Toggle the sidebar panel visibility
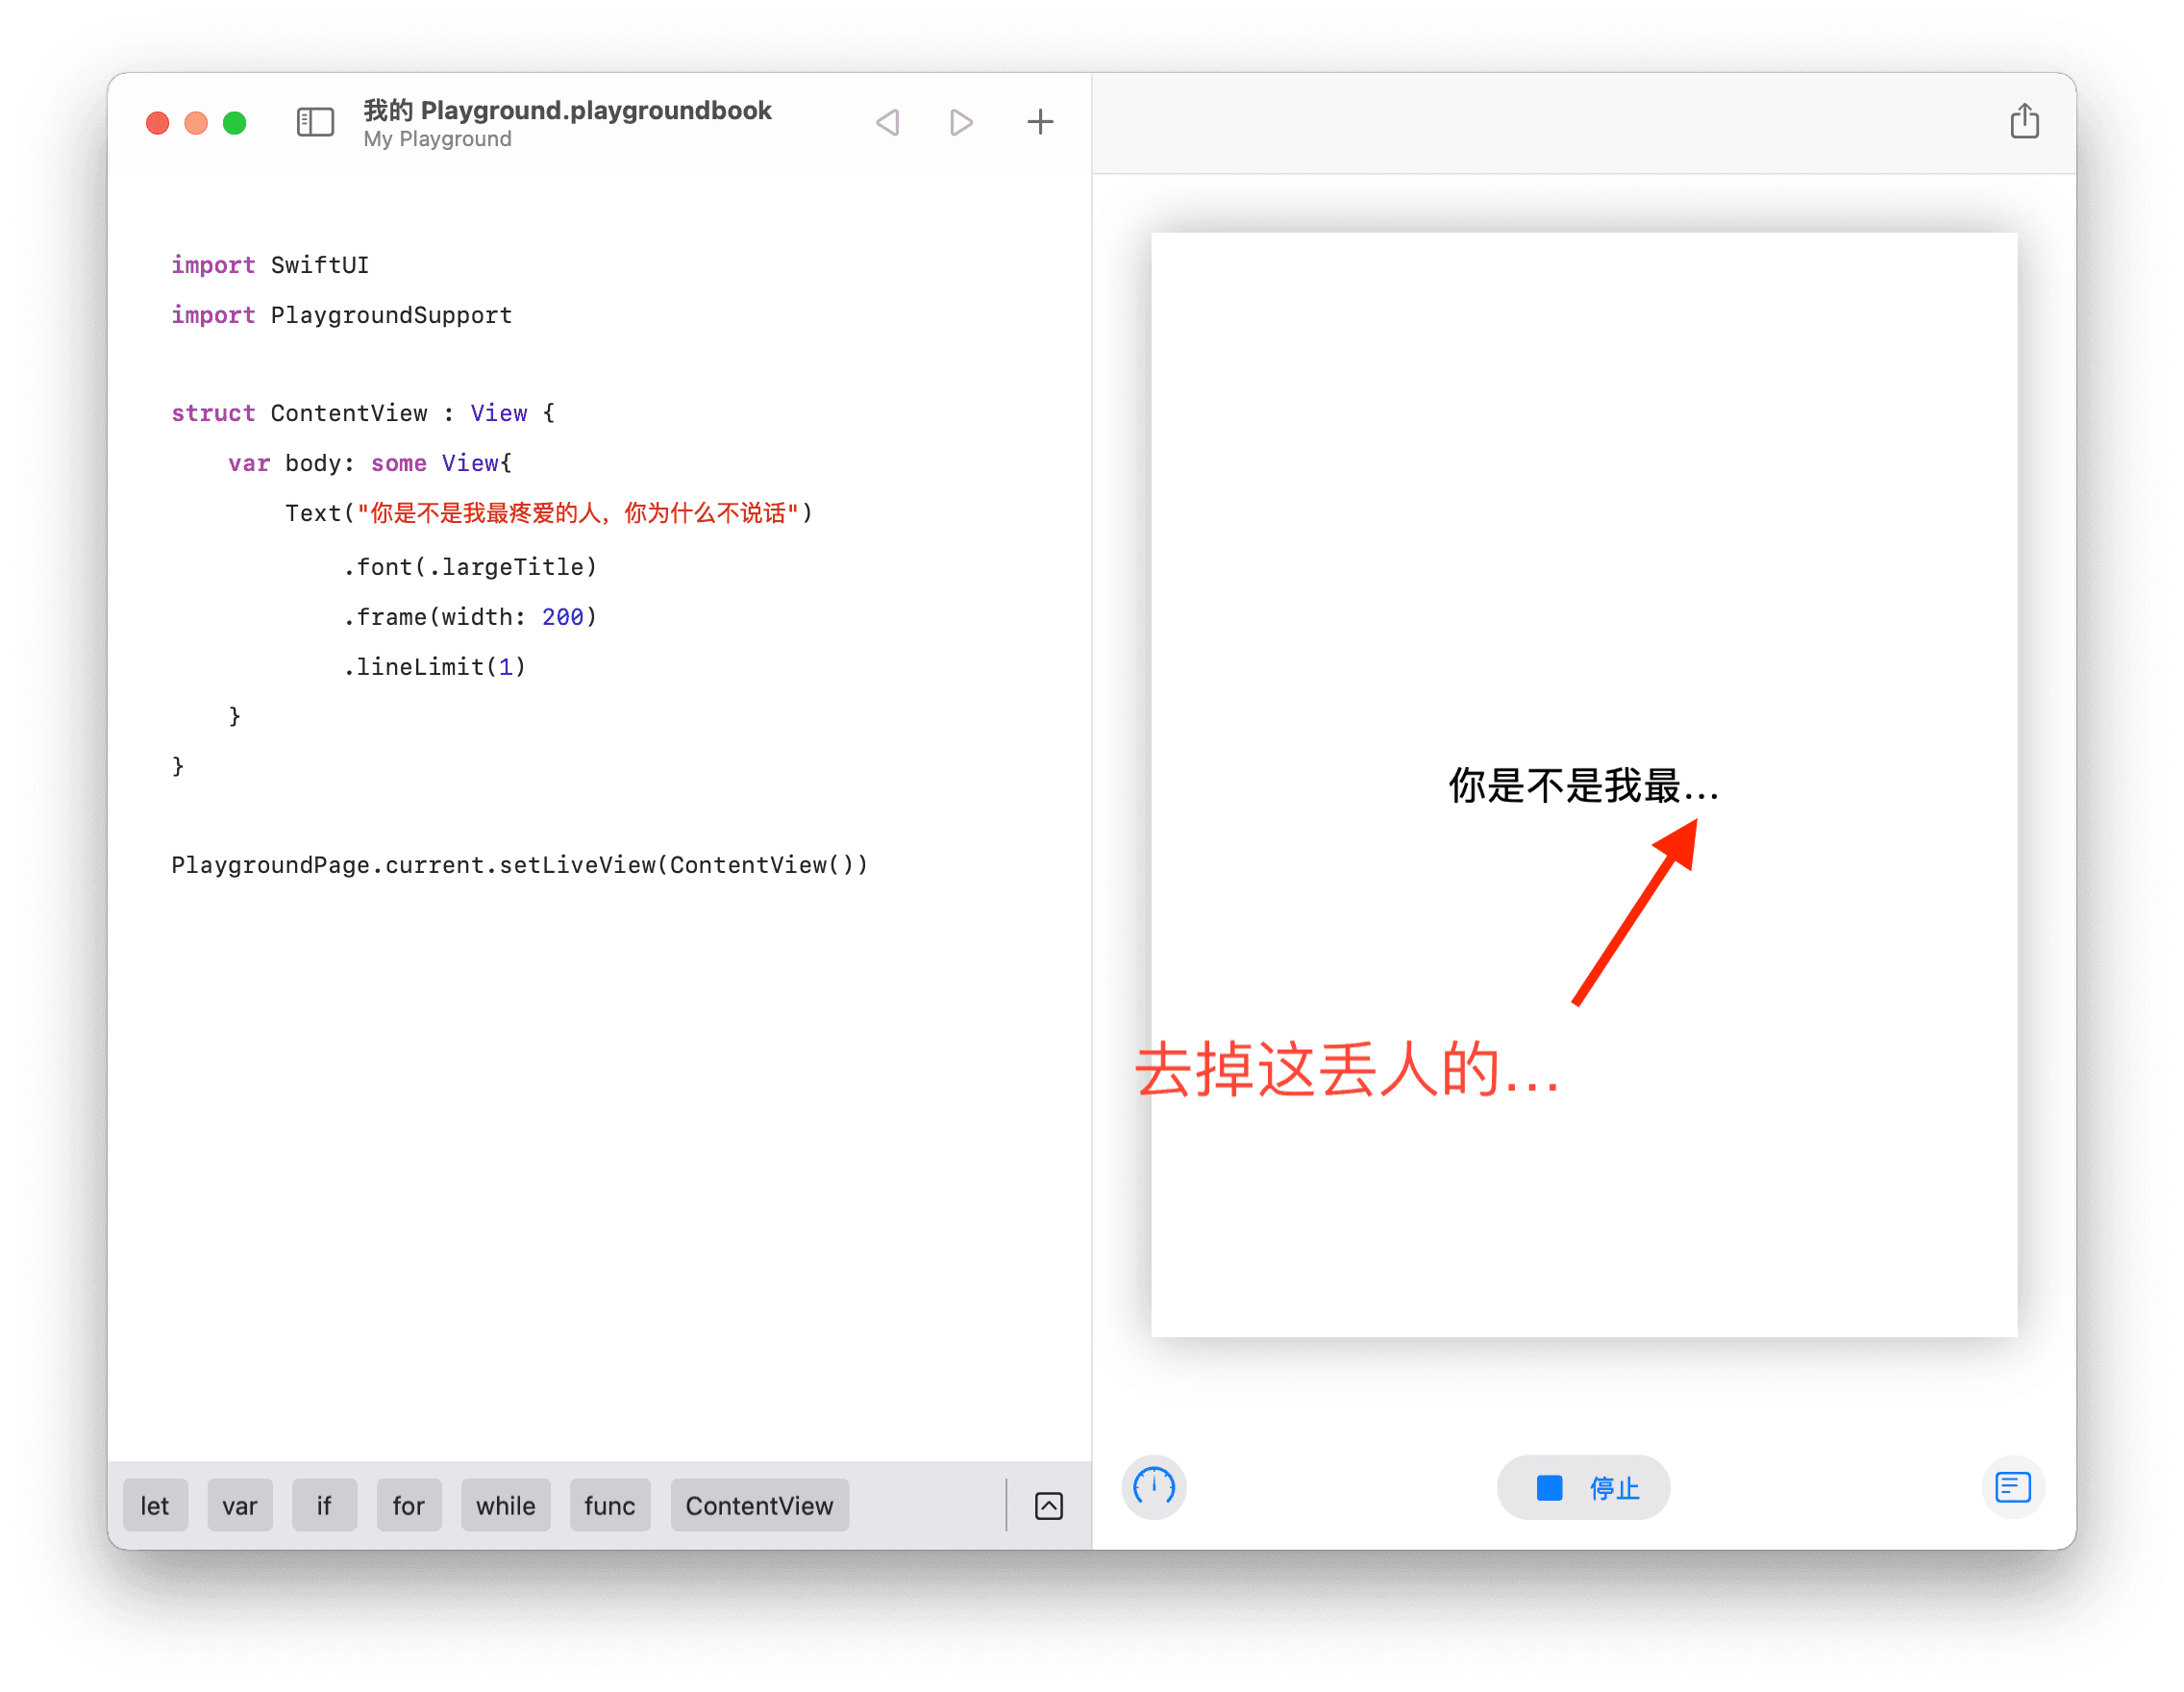 tap(315, 122)
